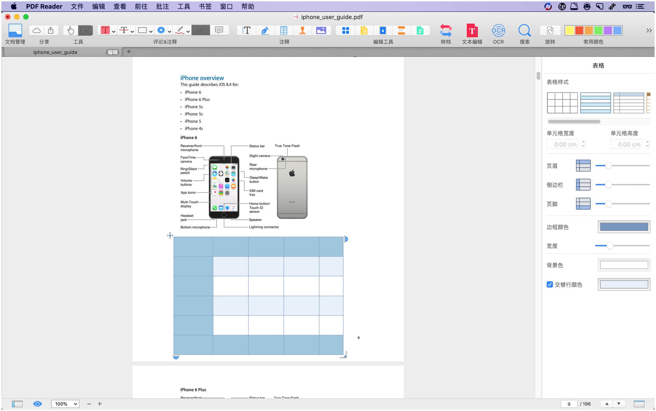Viewport: 656px width, 411px height.
Task: Open 文本编辑 text editing mode
Action: point(472,30)
